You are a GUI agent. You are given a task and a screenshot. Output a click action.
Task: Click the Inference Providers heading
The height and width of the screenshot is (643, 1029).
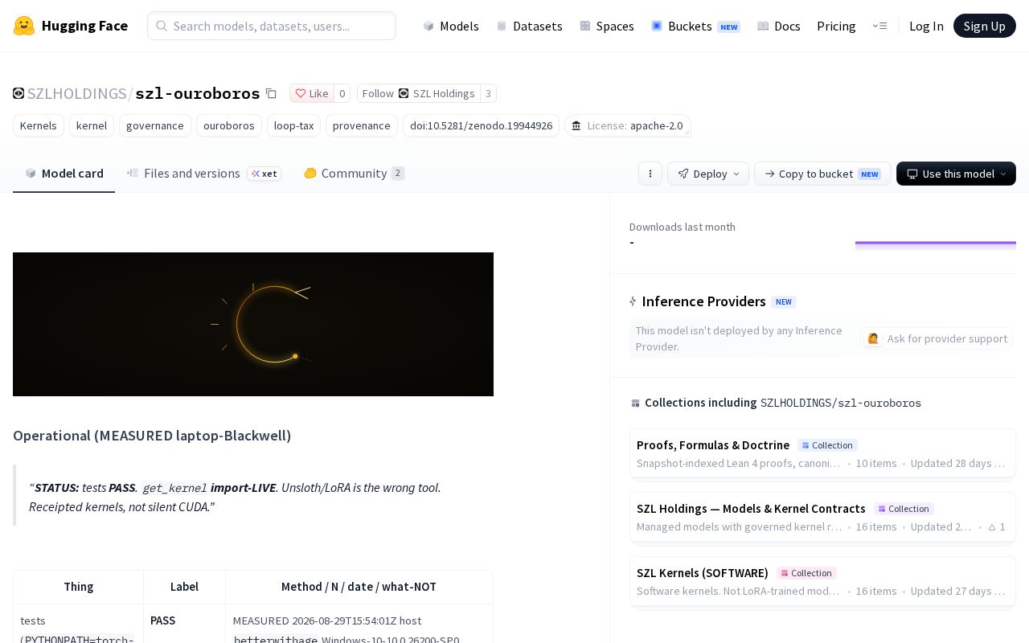click(x=704, y=301)
